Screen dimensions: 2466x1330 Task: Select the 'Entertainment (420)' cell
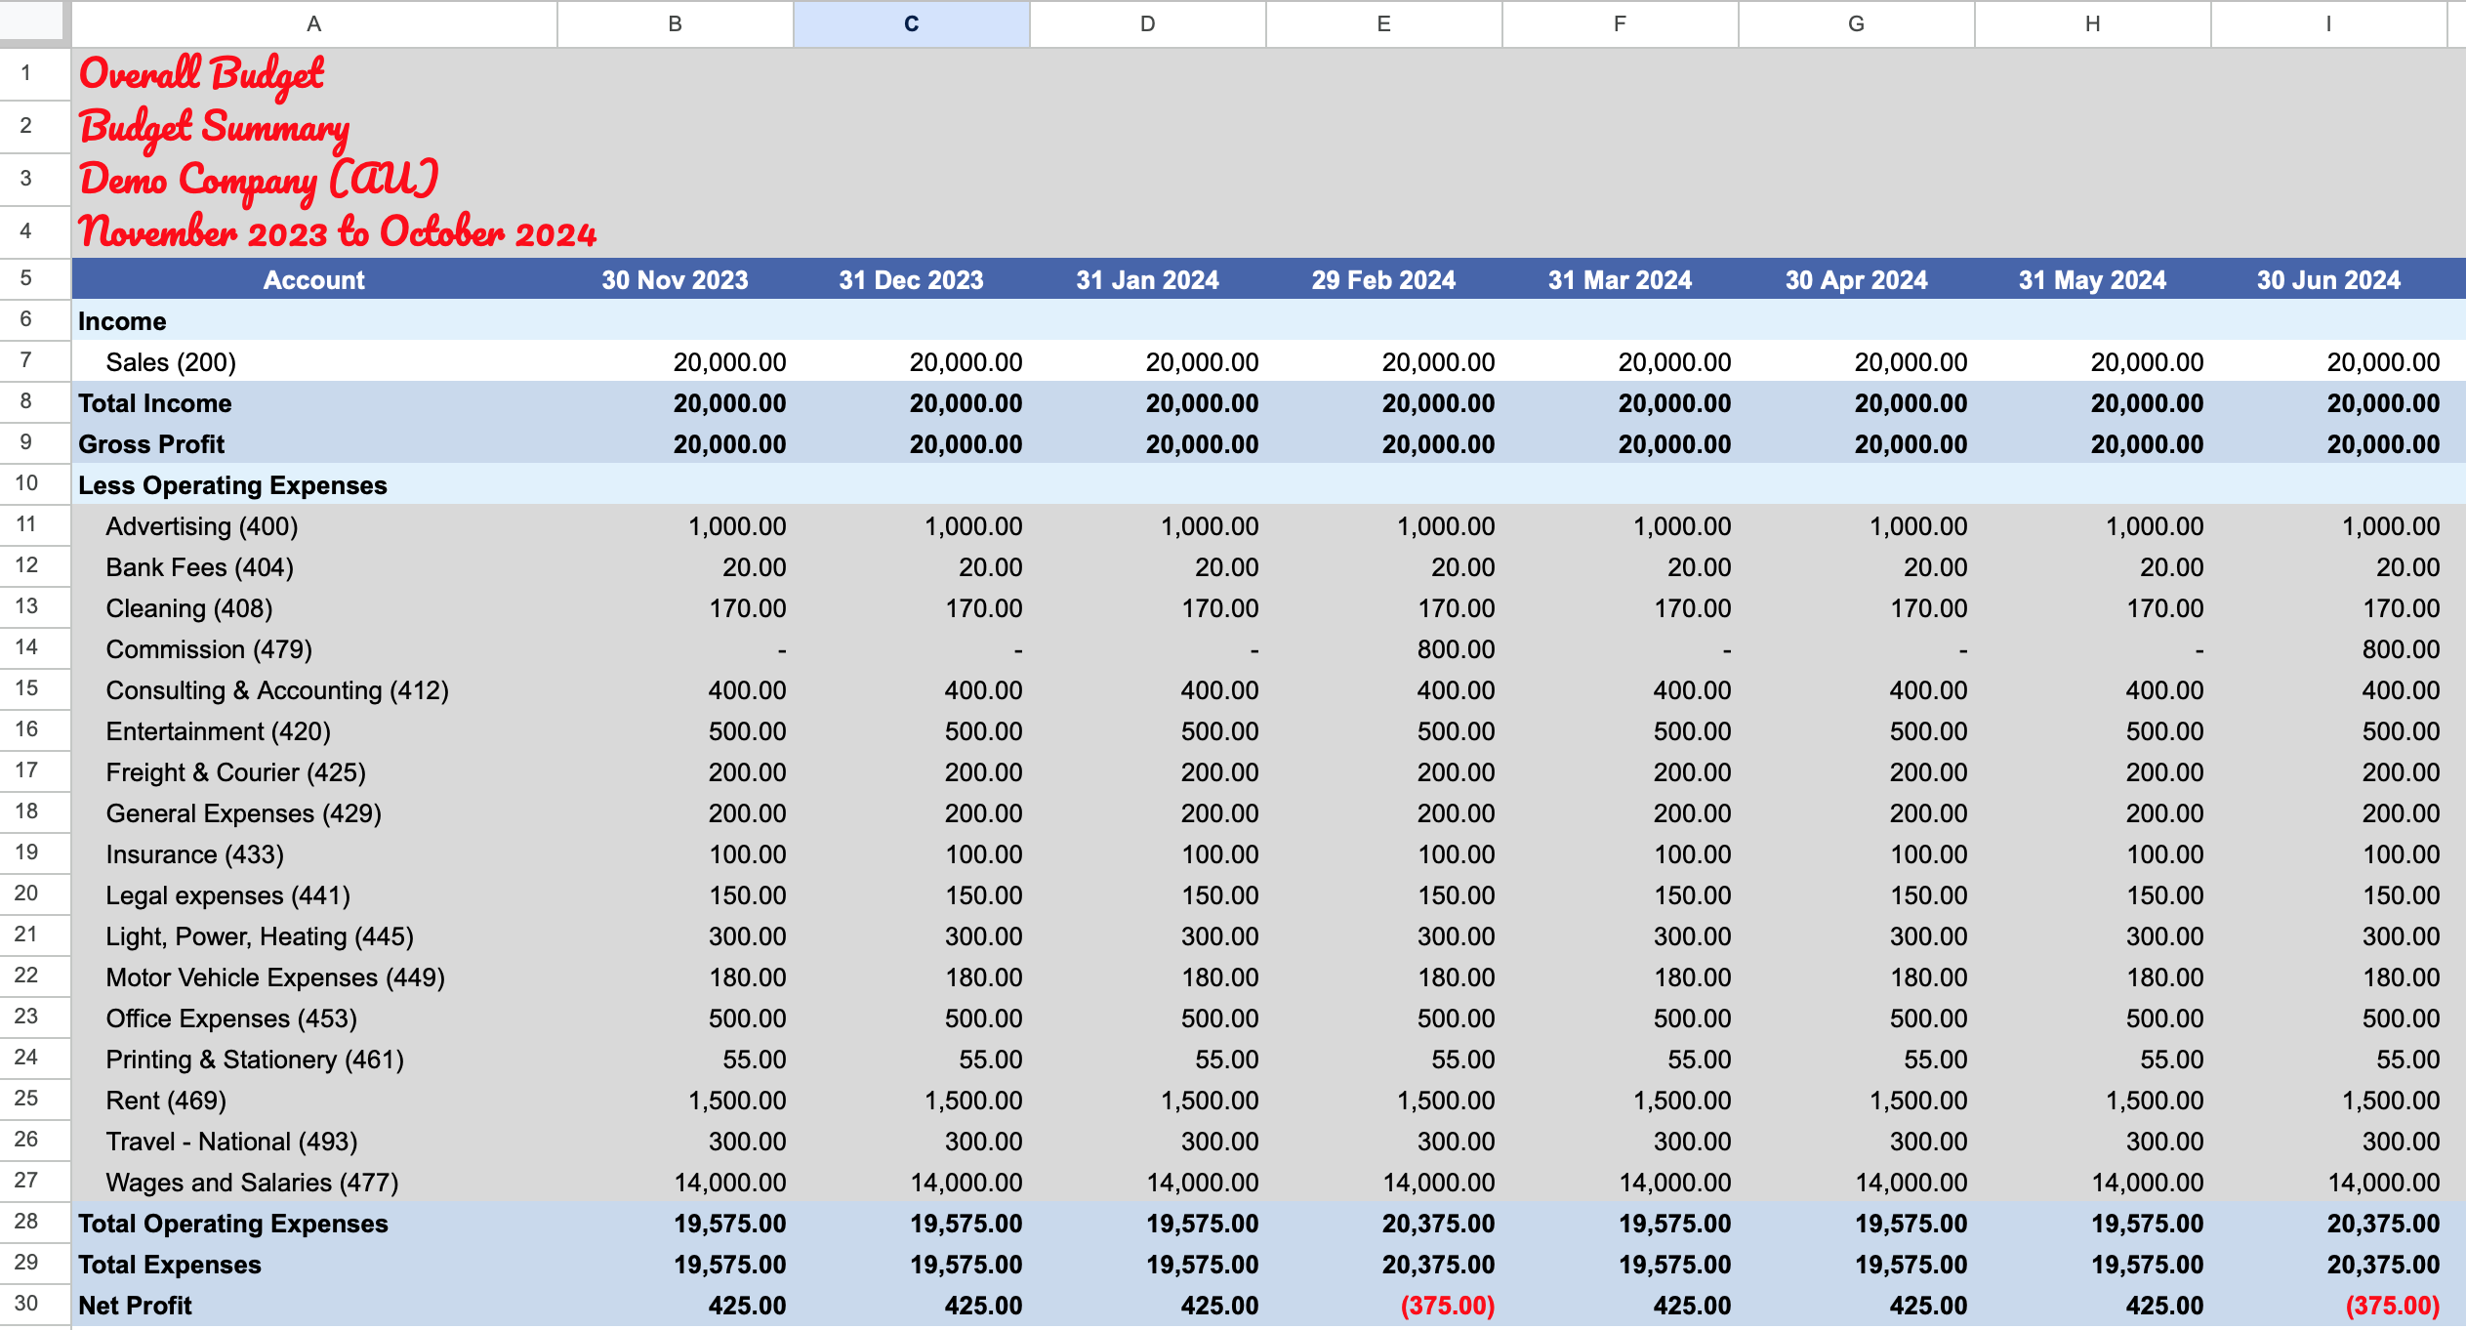[313, 731]
